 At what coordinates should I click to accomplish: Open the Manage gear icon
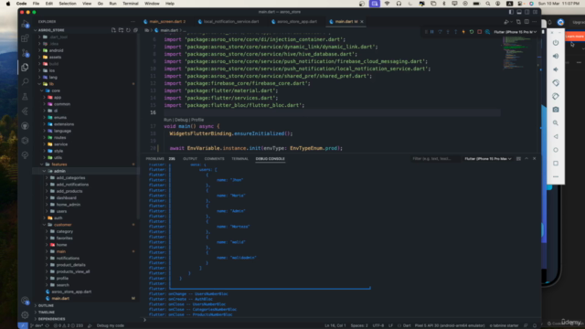pos(25,314)
